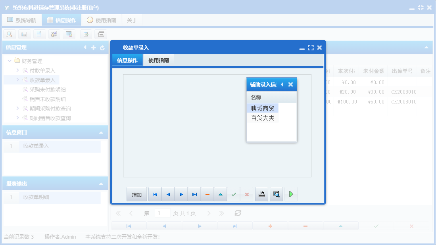
Task: Select 聊城商贸 in the helper list
Action: pyautogui.click(x=263, y=108)
